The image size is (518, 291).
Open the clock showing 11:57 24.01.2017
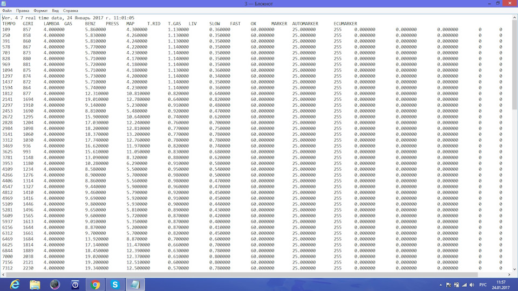click(501, 285)
